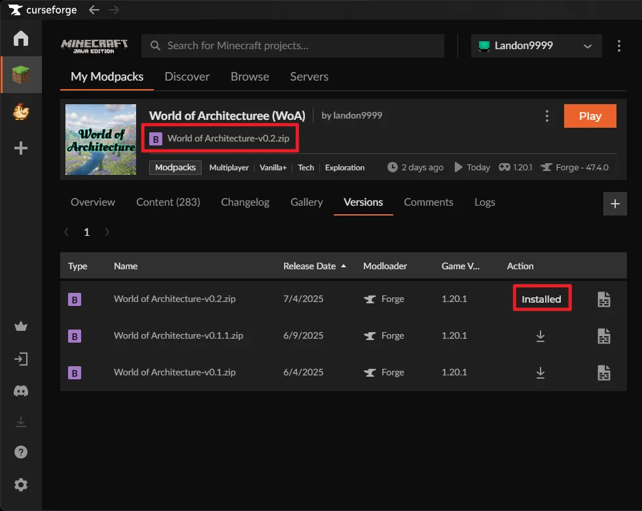Click the Installed button for v0.2.zip

click(541, 299)
